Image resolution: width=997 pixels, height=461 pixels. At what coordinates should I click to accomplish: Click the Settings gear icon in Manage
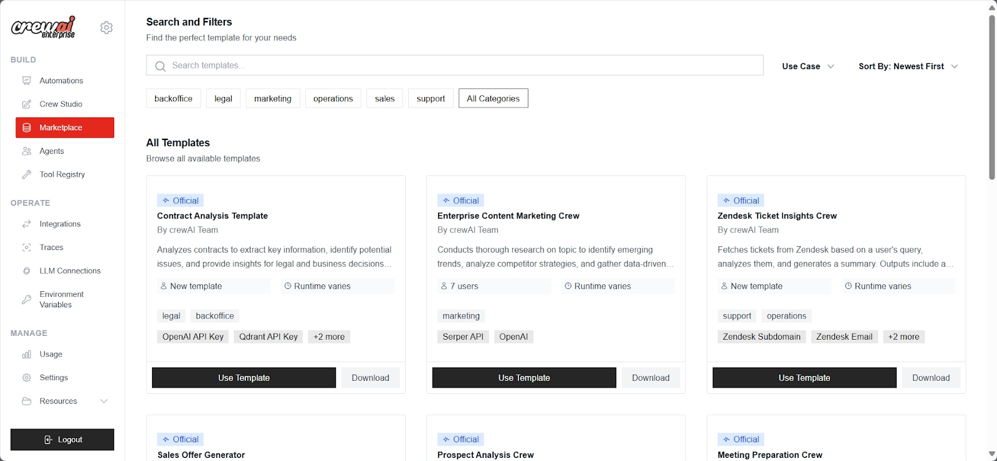(27, 378)
